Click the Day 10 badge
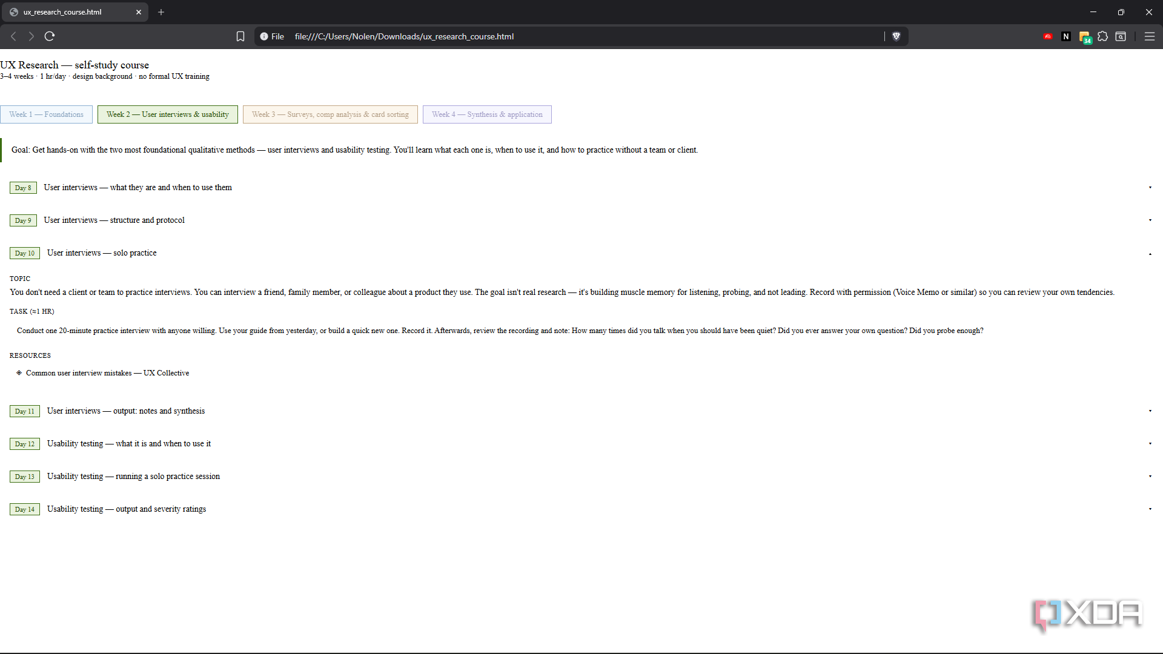This screenshot has width=1163, height=654. pos(25,253)
